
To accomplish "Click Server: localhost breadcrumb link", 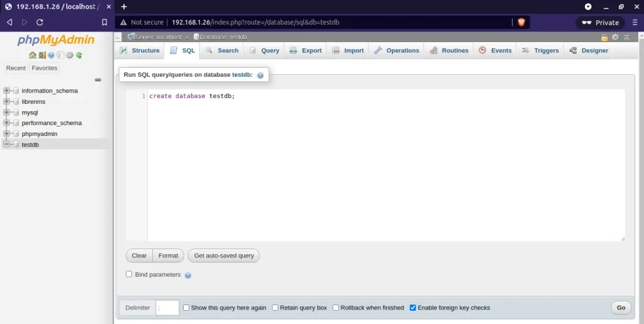I will (x=158, y=37).
